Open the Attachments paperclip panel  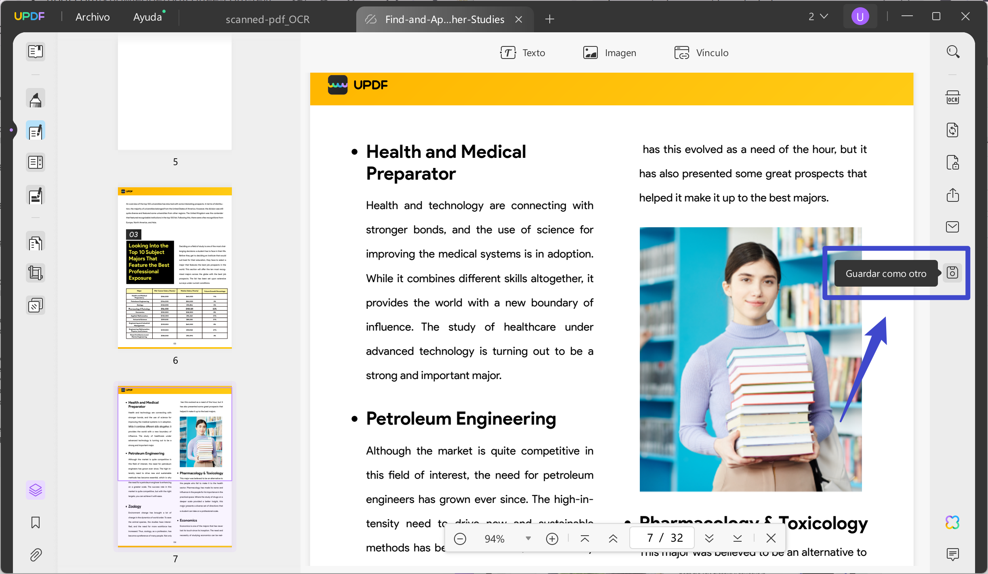[36, 555]
